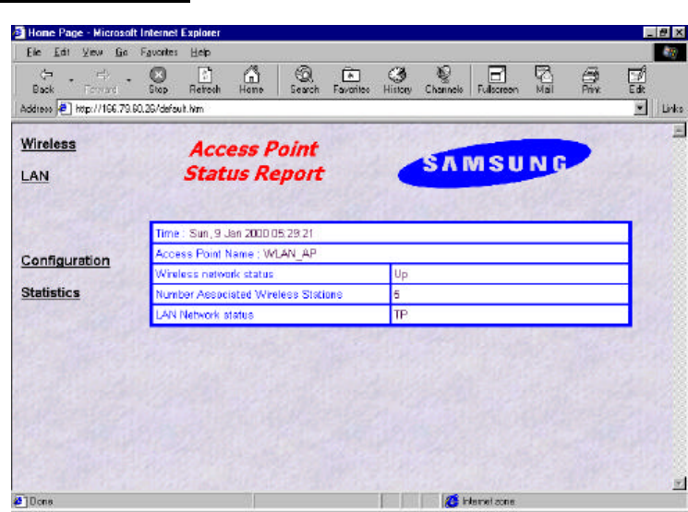The width and height of the screenshot is (688, 512).
Task: Follow the LAN sidebar link
Action: point(35,176)
